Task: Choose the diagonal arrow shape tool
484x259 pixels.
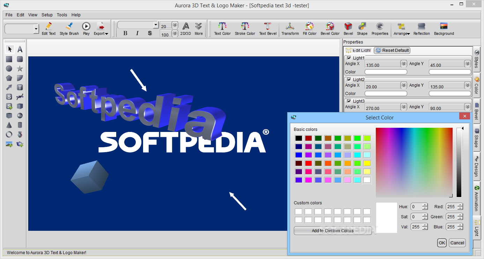Action: (9, 87)
